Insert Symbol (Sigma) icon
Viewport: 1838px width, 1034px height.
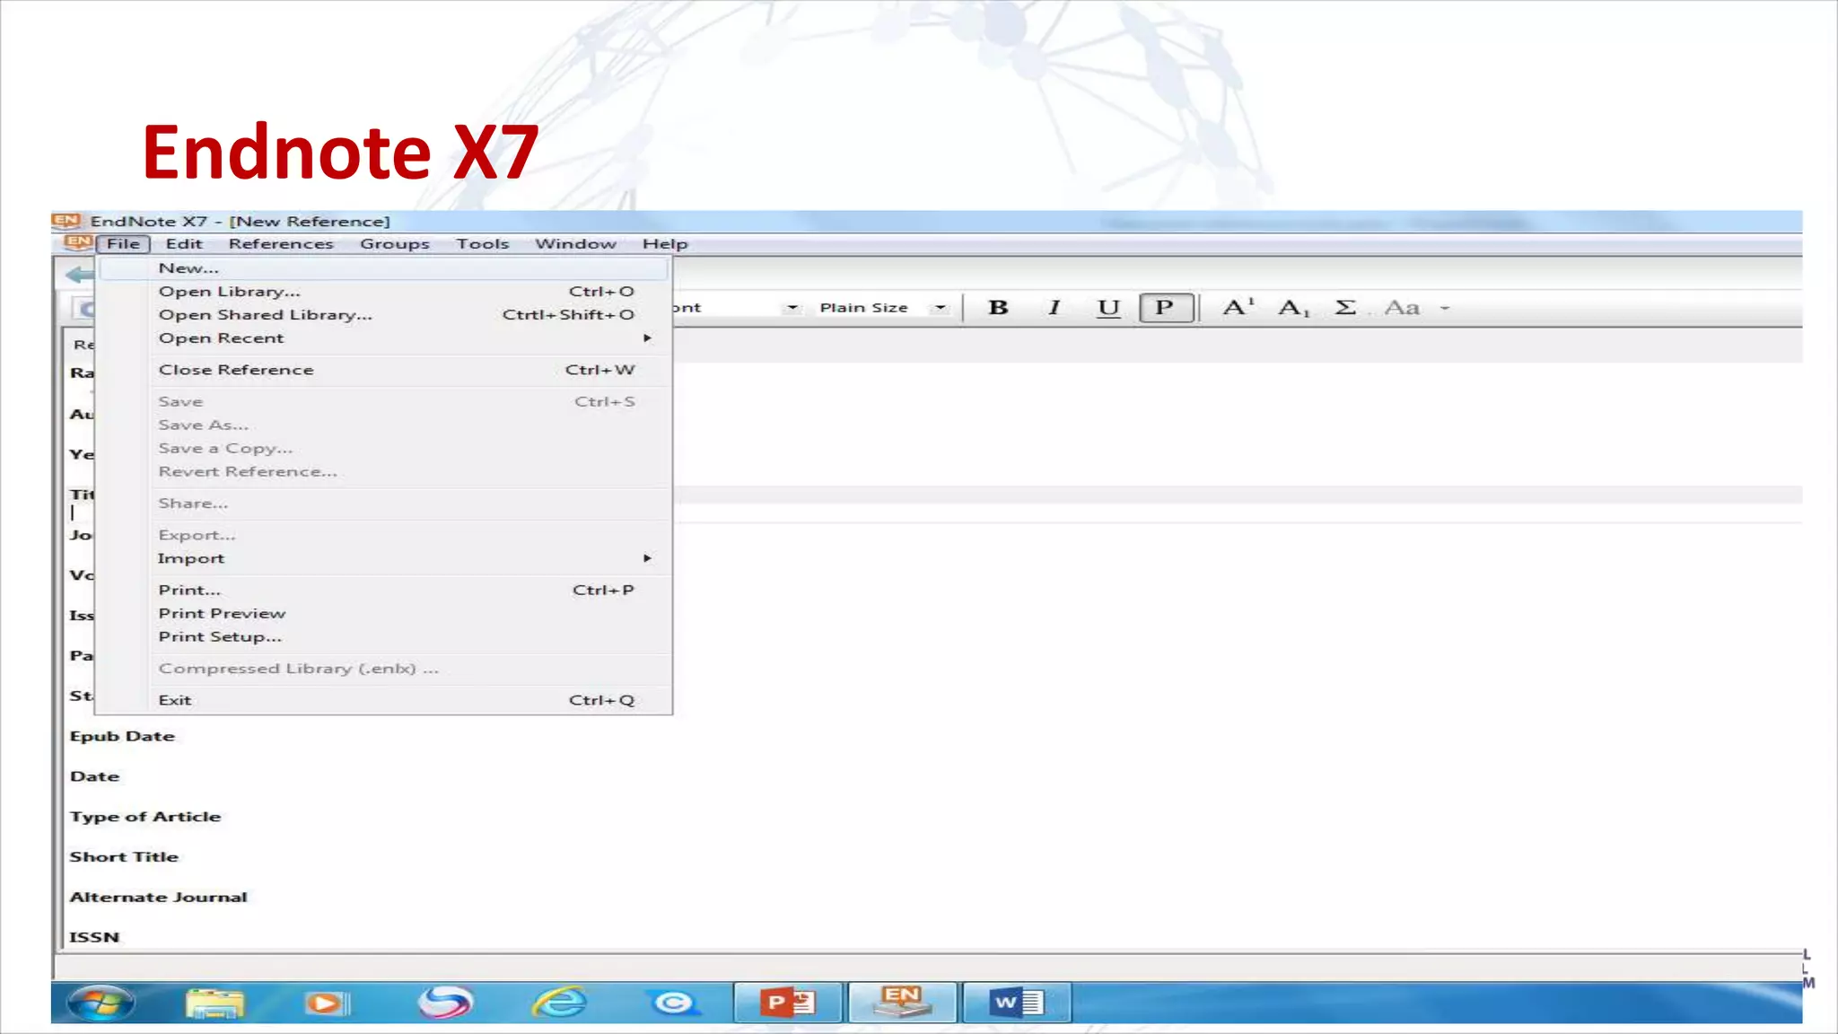click(x=1344, y=308)
